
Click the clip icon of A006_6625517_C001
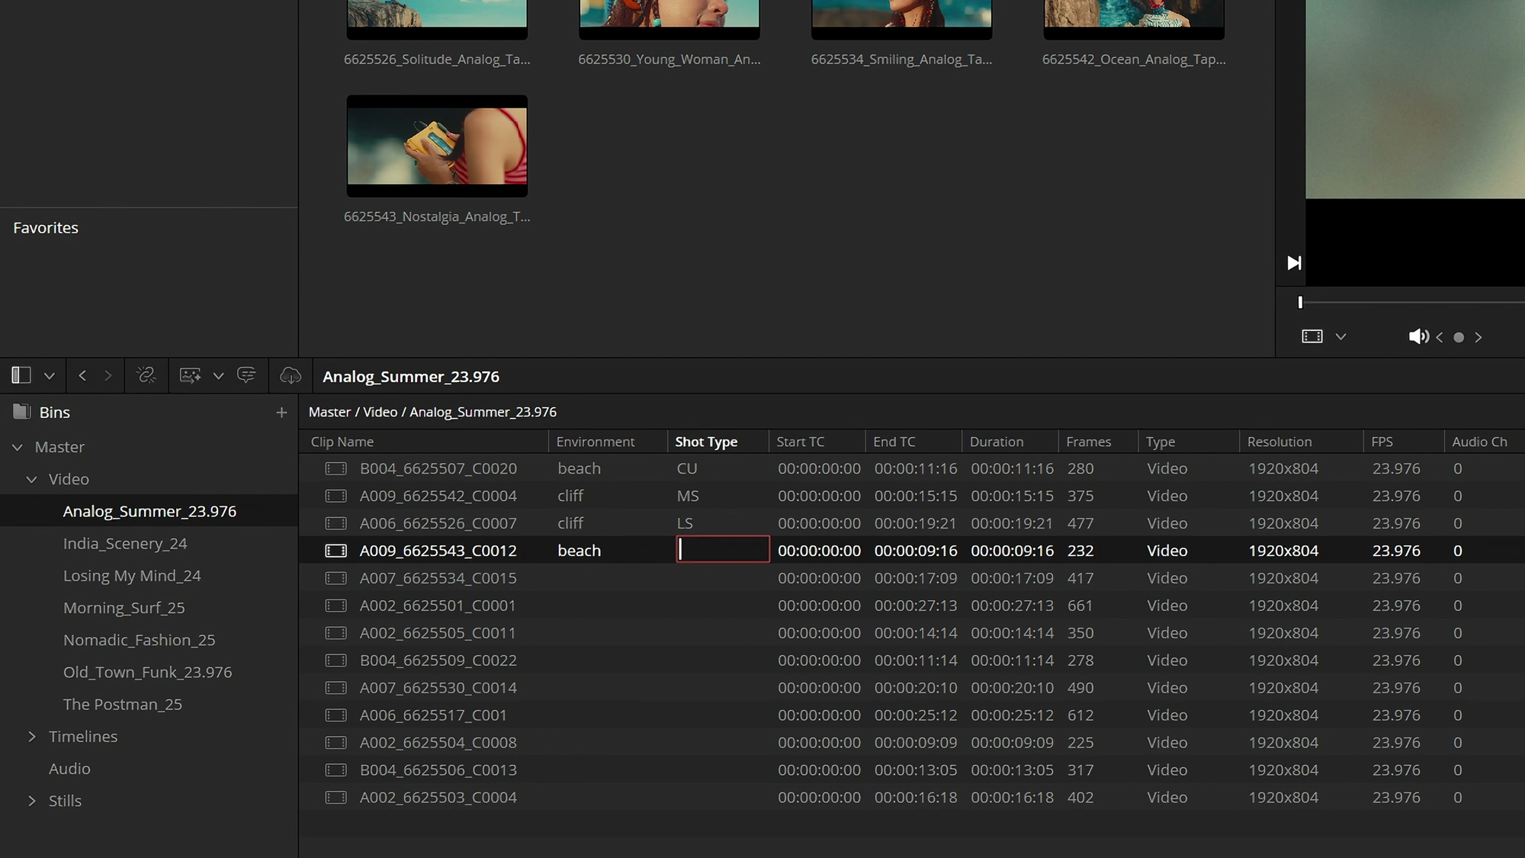pos(335,715)
